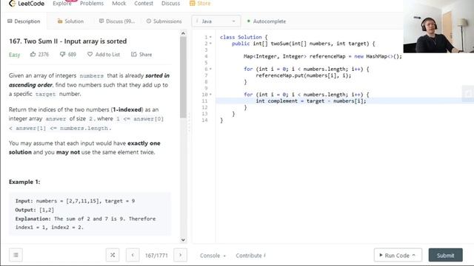Click the Submit button
474x266 pixels.
(445, 255)
